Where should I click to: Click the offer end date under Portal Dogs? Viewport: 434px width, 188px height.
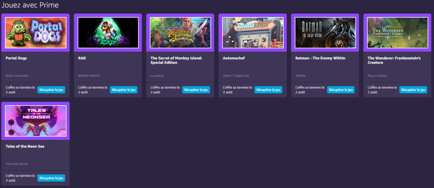20,90
